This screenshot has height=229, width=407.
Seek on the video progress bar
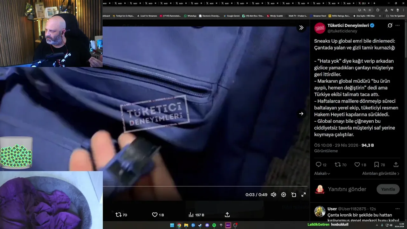205,186
